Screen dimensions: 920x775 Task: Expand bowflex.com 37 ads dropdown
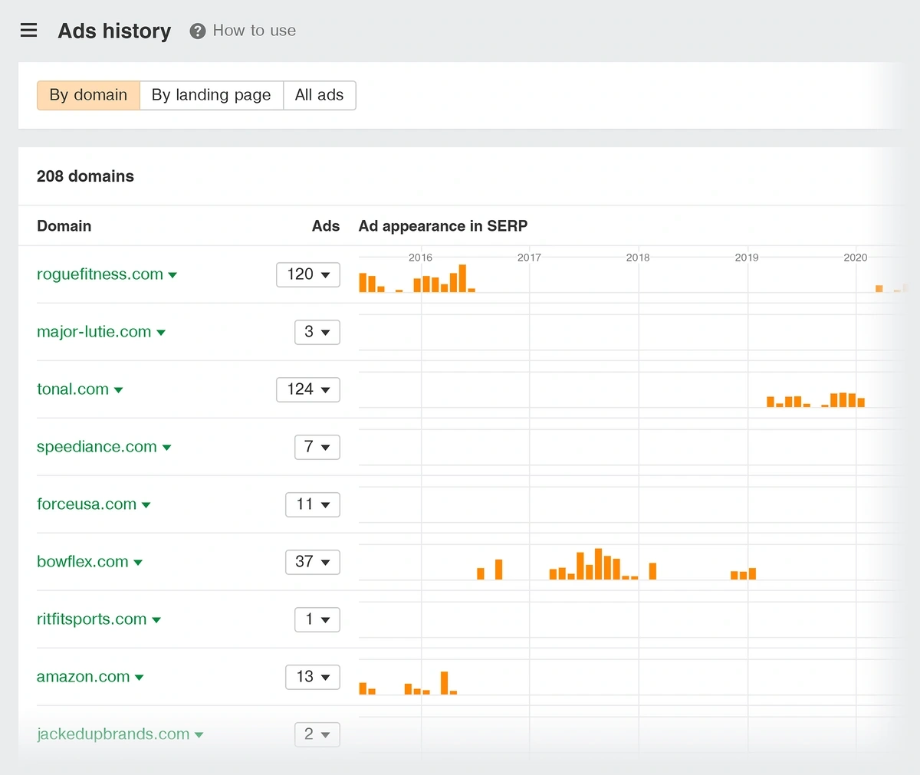coord(313,562)
